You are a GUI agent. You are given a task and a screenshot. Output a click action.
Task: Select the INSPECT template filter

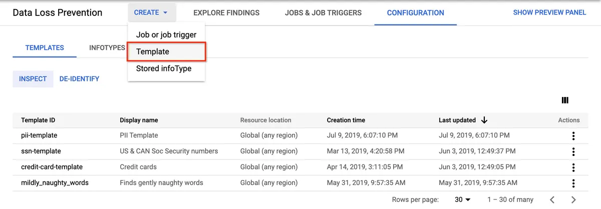click(33, 79)
